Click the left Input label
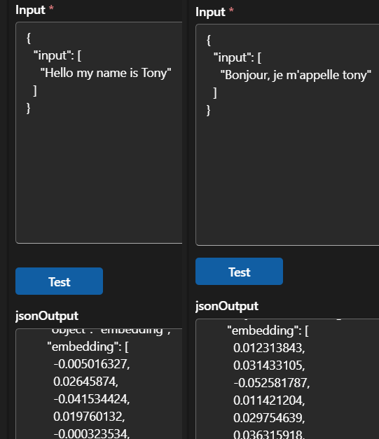Image resolution: width=379 pixels, height=439 pixels. [30, 10]
